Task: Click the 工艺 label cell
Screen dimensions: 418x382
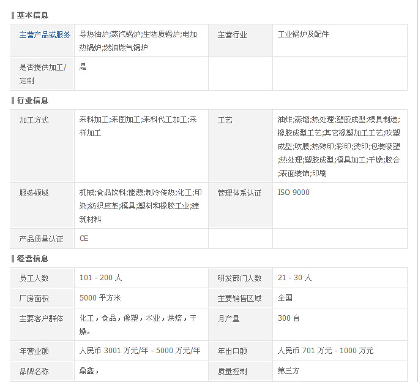Action: point(225,120)
